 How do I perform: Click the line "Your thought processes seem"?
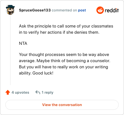click(64, 55)
